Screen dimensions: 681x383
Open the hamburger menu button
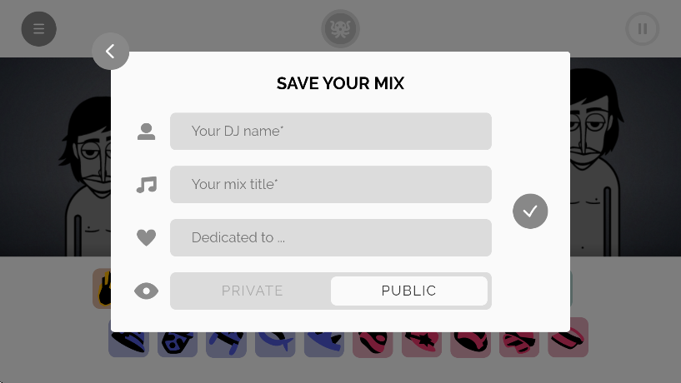[38, 28]
